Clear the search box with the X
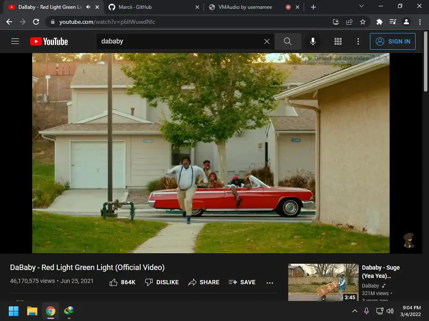429x321 pixels. pyautogui.click(x=267, y=41)
